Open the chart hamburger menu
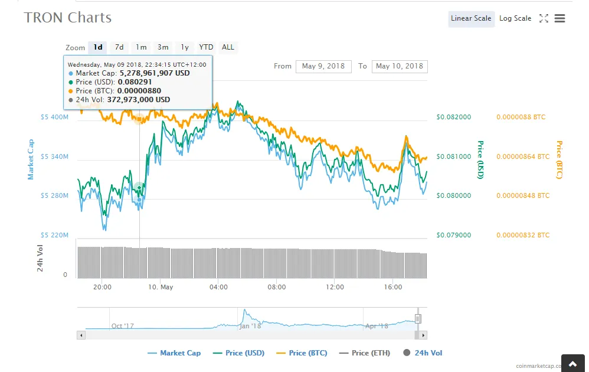Viewport: 589px width, 372px height. 559,18
